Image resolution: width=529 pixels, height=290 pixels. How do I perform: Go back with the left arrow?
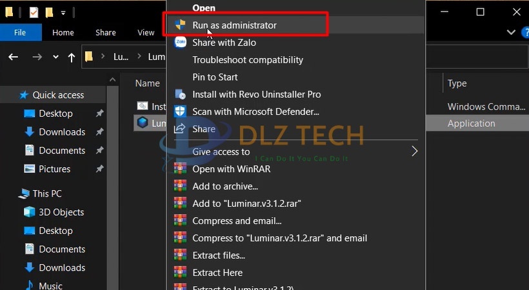13,57
